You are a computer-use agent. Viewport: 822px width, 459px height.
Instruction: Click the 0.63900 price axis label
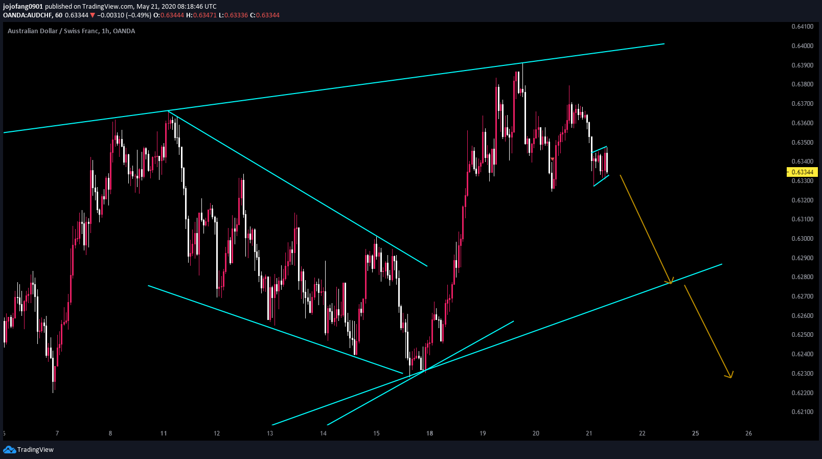coord(802,65)
